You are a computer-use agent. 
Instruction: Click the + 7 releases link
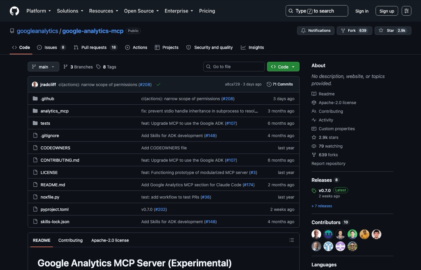point(322,206)
